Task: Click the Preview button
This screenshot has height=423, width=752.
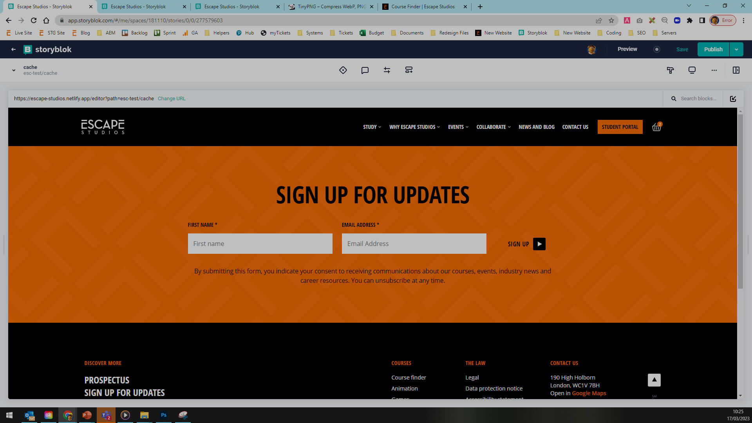Action: [x=627, y=49]
